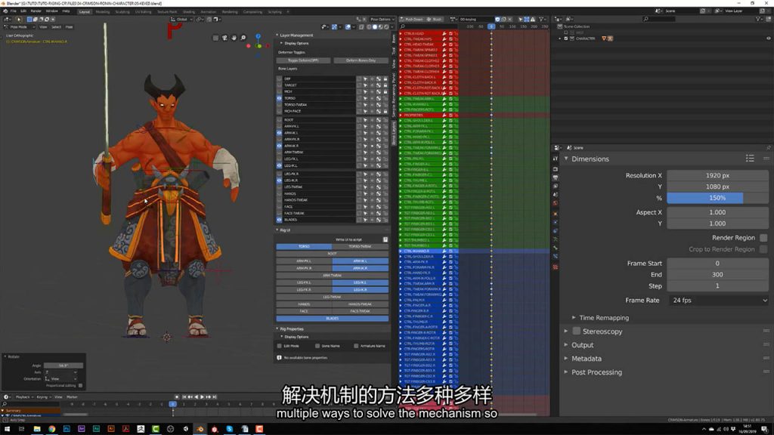Screen dimensions: 774x435
Task: Toggle viewport overlays icon
Action: 348,26
